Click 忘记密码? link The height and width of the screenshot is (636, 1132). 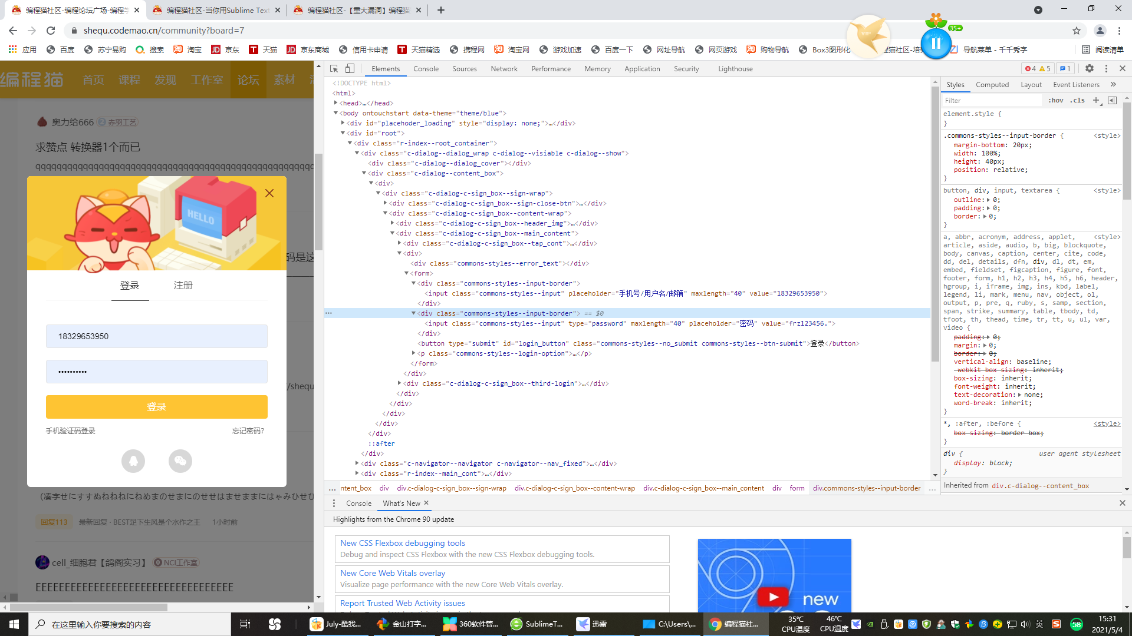point(248,431)
